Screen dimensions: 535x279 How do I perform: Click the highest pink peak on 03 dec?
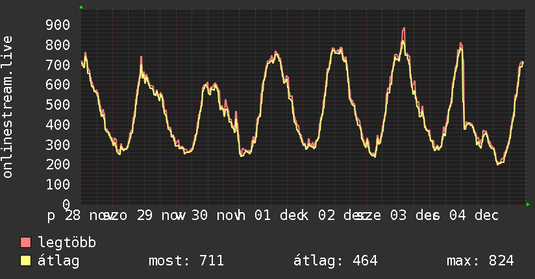point(404,29)
